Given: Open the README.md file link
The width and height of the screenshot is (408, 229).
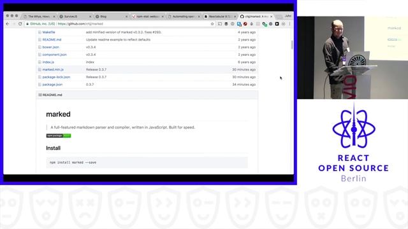Looking at the screenshot, I should [x=52, y=39].
